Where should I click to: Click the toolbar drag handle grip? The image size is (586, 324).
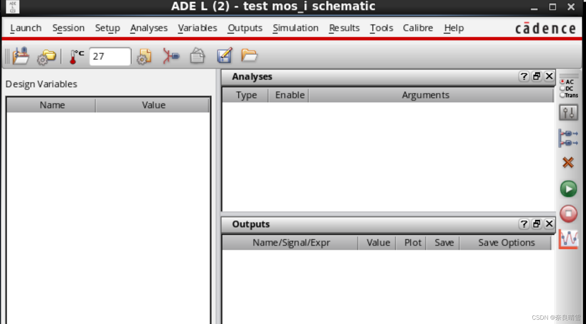pos(7,56)
